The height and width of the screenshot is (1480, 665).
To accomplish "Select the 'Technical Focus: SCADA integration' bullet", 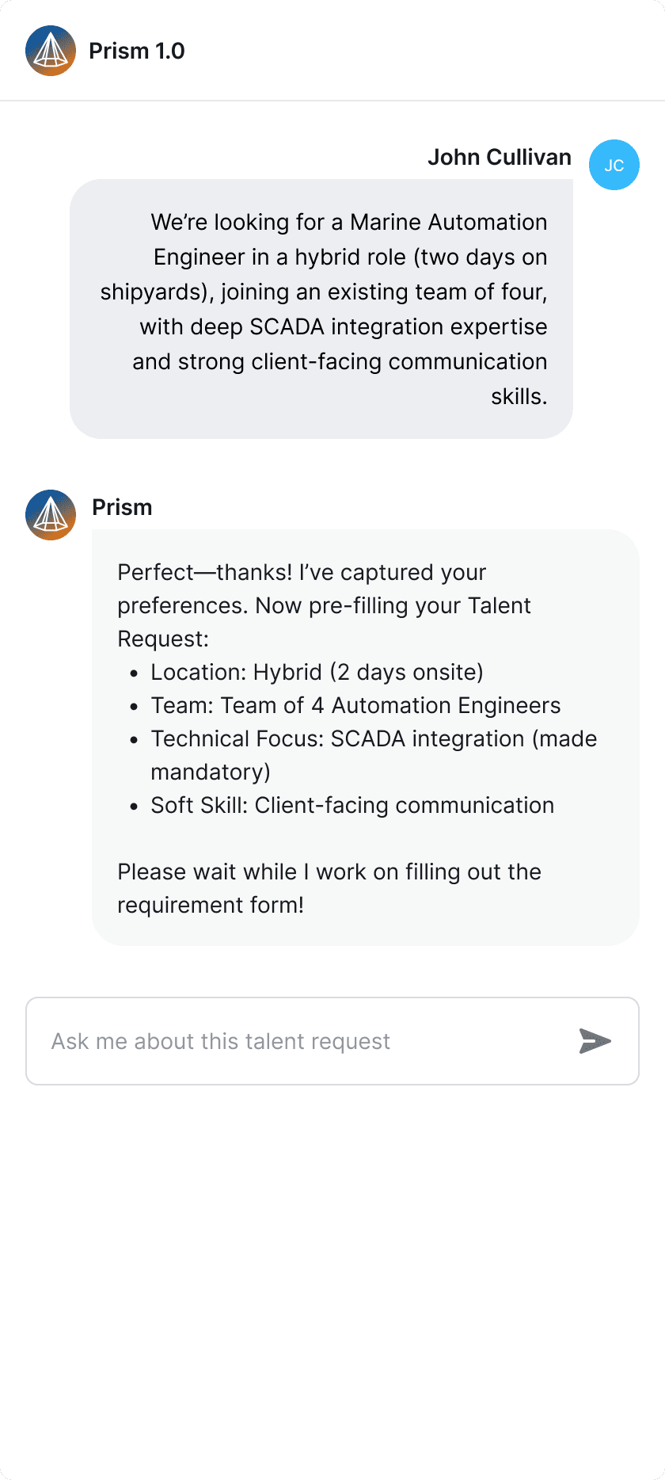I will (374, 738).
